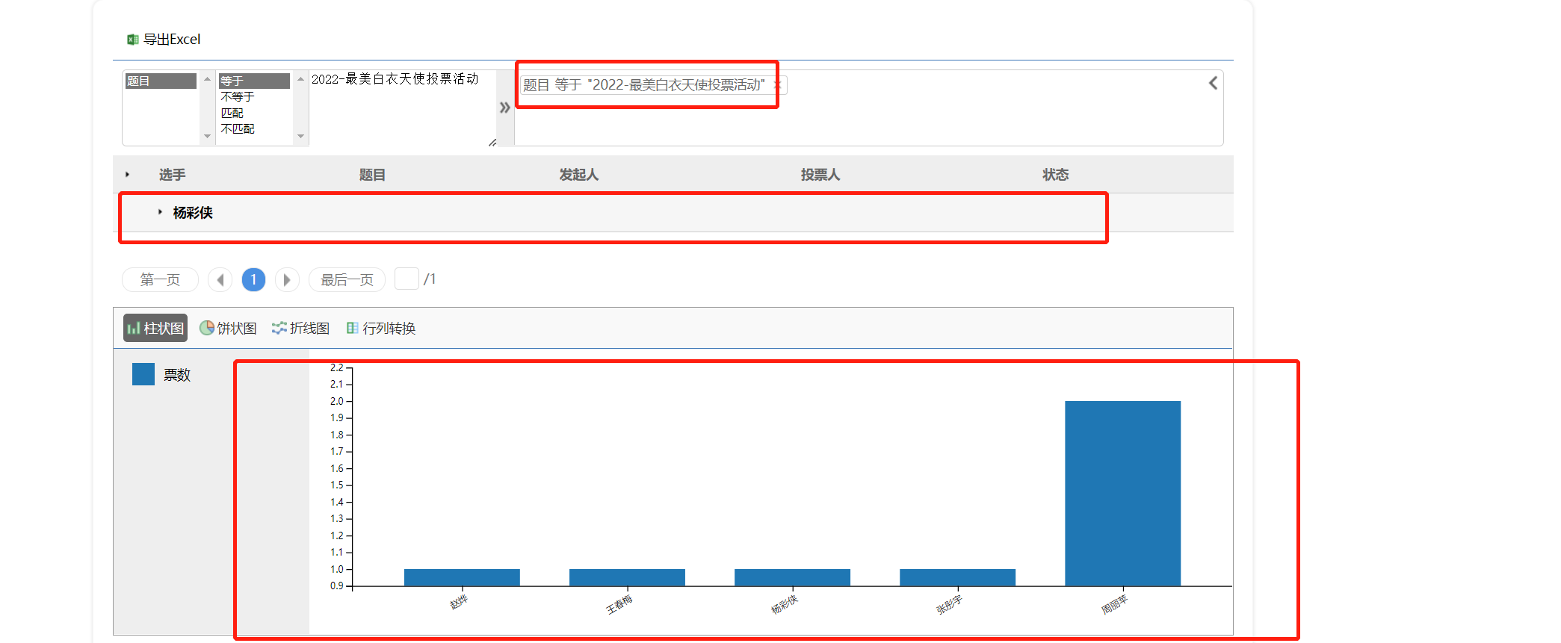This screenshot has height=643, width=1561.
Task: Click the operator list scroll-down arrow
Action: [x=300, y=136]
